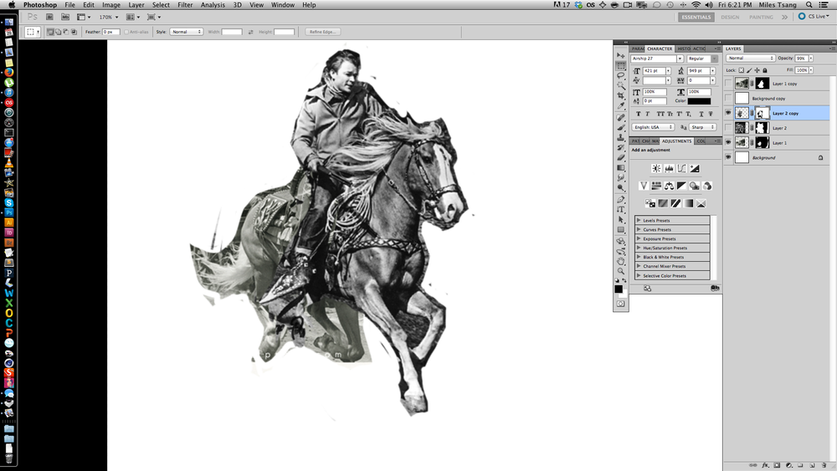Open the Image menu

coord(111,5)
